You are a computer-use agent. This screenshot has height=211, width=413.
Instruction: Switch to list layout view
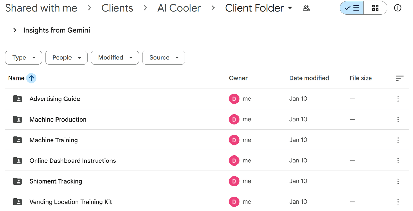[352, 8]
